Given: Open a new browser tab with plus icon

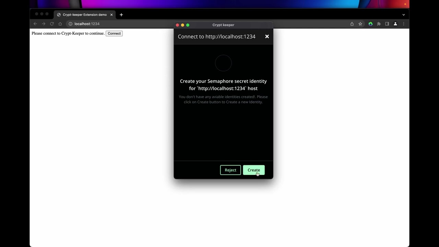Looking at the screenshot, I should (x=121, y=15).
